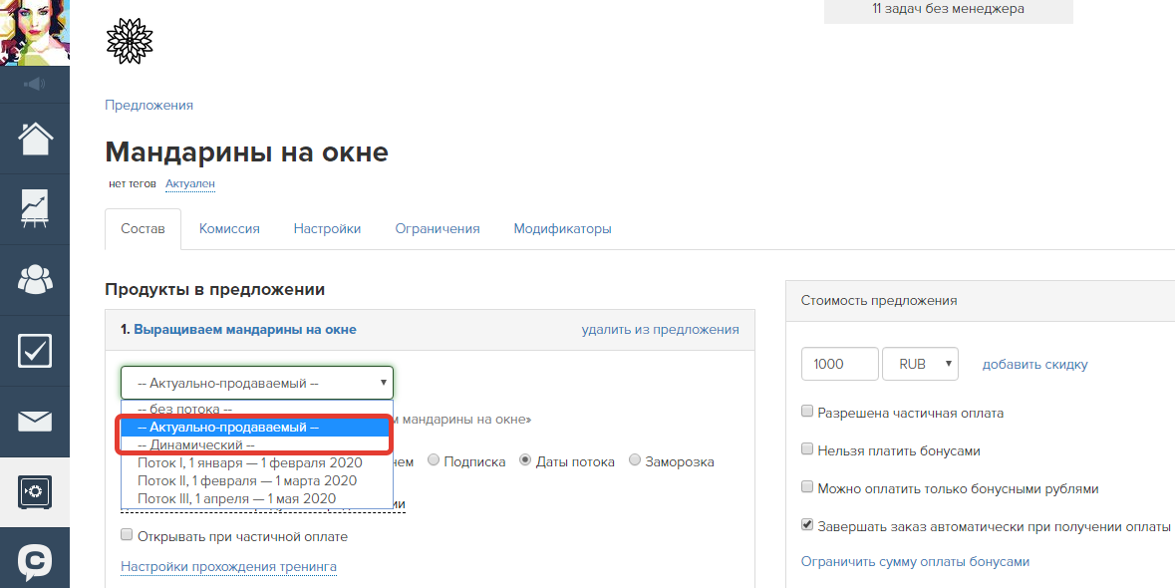Switch to the Состав tab
Image resolution: width=1175 pixels, height=588 pixels.
click(x=144, y=229)
